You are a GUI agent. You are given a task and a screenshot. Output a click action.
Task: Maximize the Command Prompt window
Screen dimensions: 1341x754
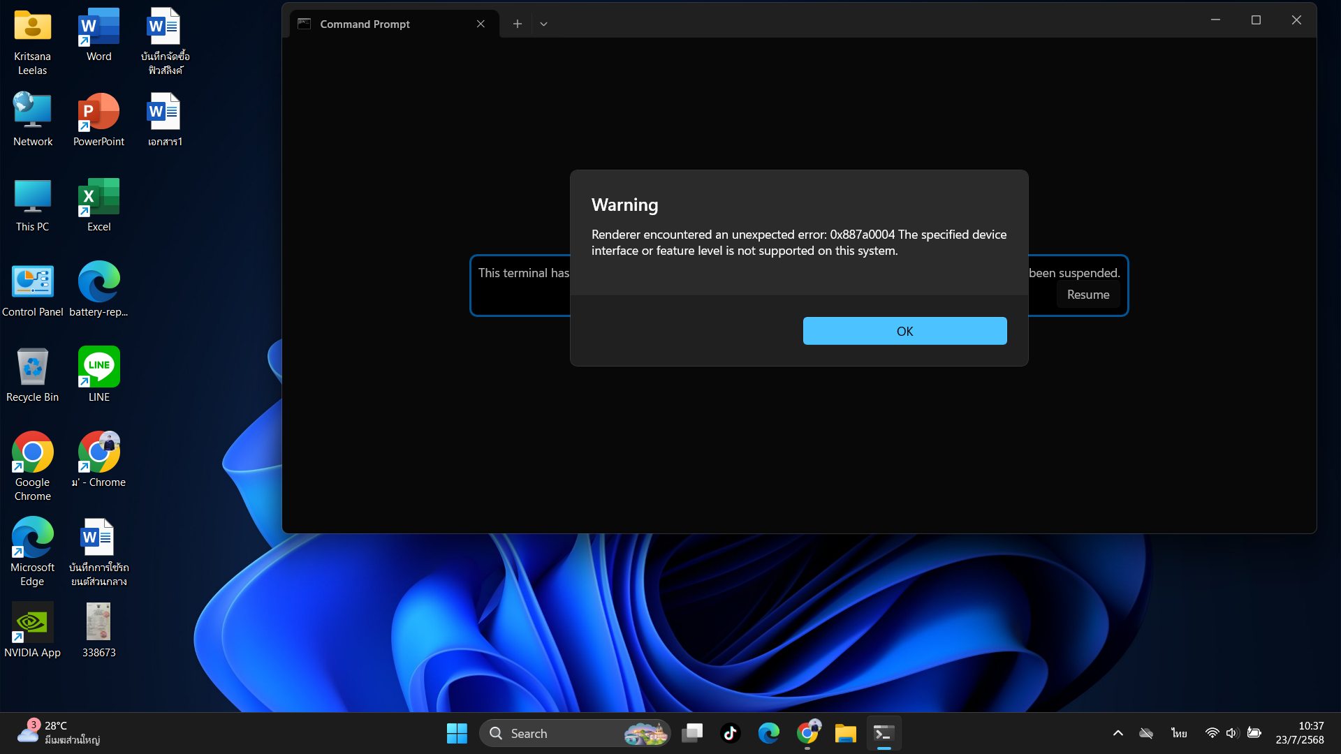point(1256,20)
